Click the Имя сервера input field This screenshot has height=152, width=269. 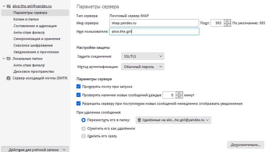pos(154,23)
